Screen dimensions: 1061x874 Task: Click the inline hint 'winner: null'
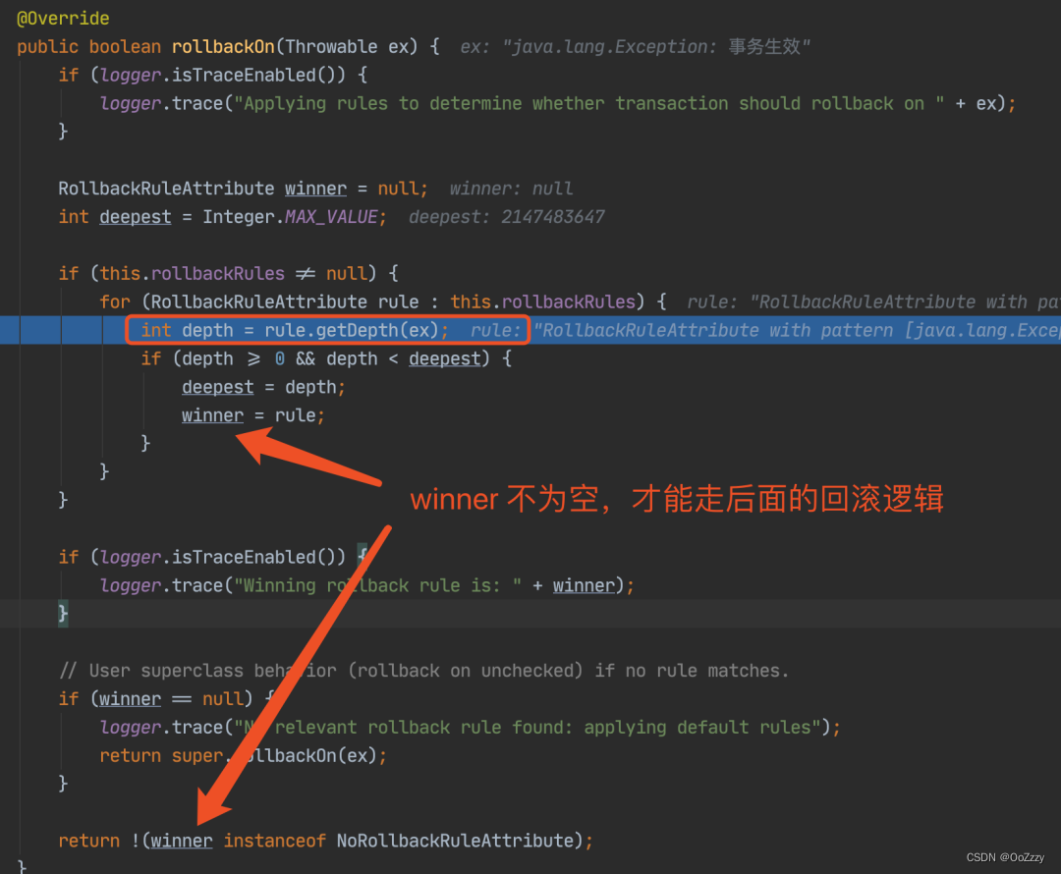511,189
